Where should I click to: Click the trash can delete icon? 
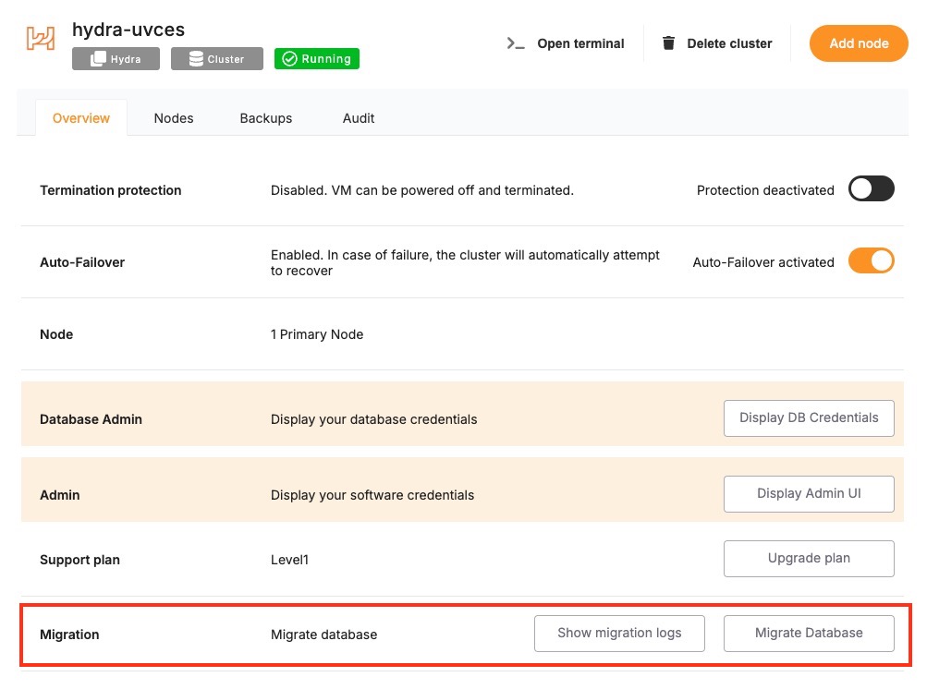668,43
